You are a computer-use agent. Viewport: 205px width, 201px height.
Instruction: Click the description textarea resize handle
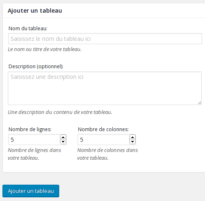click(199, 103)
